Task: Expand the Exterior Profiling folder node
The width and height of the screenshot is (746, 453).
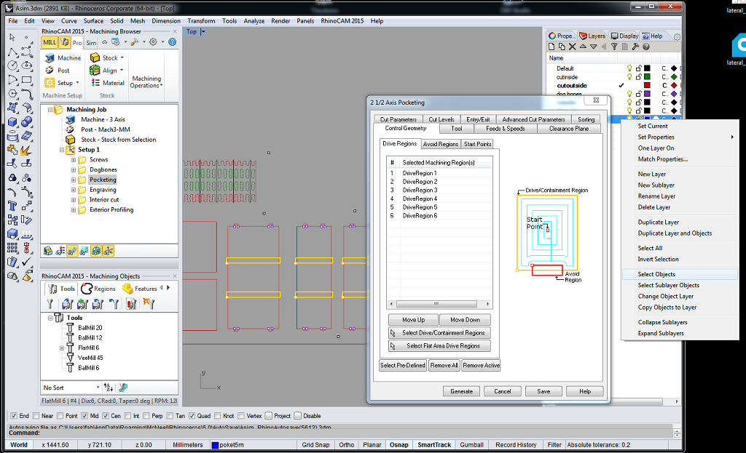Action: [74, 210]
